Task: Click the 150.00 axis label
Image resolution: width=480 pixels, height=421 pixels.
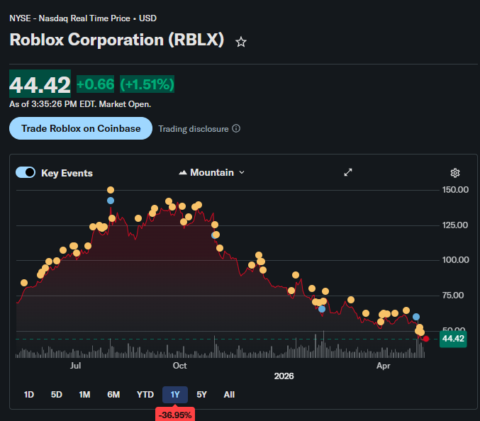Action: coord(455,190)
